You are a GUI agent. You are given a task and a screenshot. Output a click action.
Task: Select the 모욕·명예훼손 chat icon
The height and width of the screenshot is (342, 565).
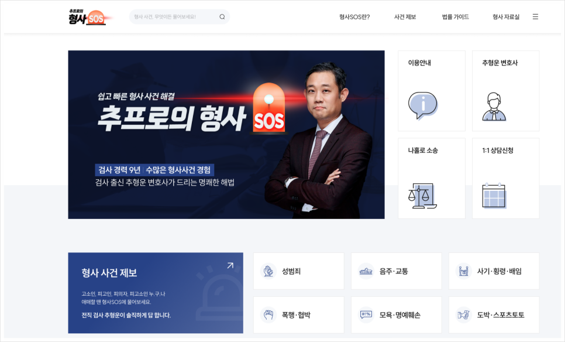click(366, 314)
